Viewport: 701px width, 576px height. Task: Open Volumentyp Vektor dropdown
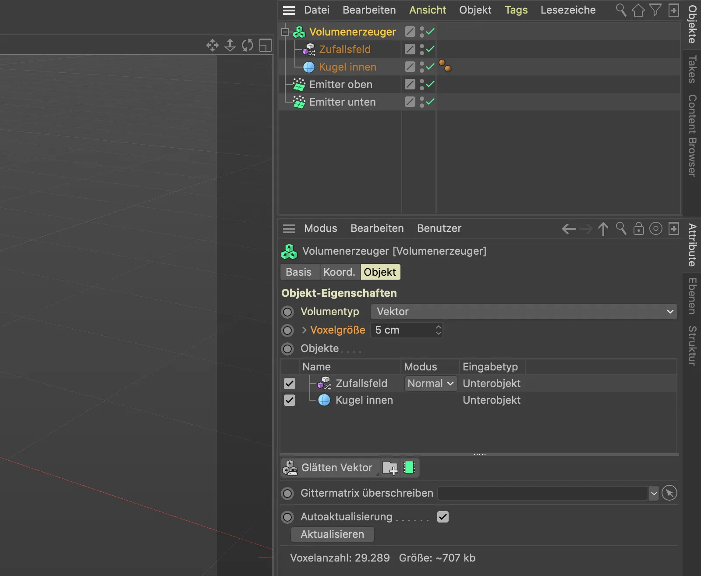524,312
